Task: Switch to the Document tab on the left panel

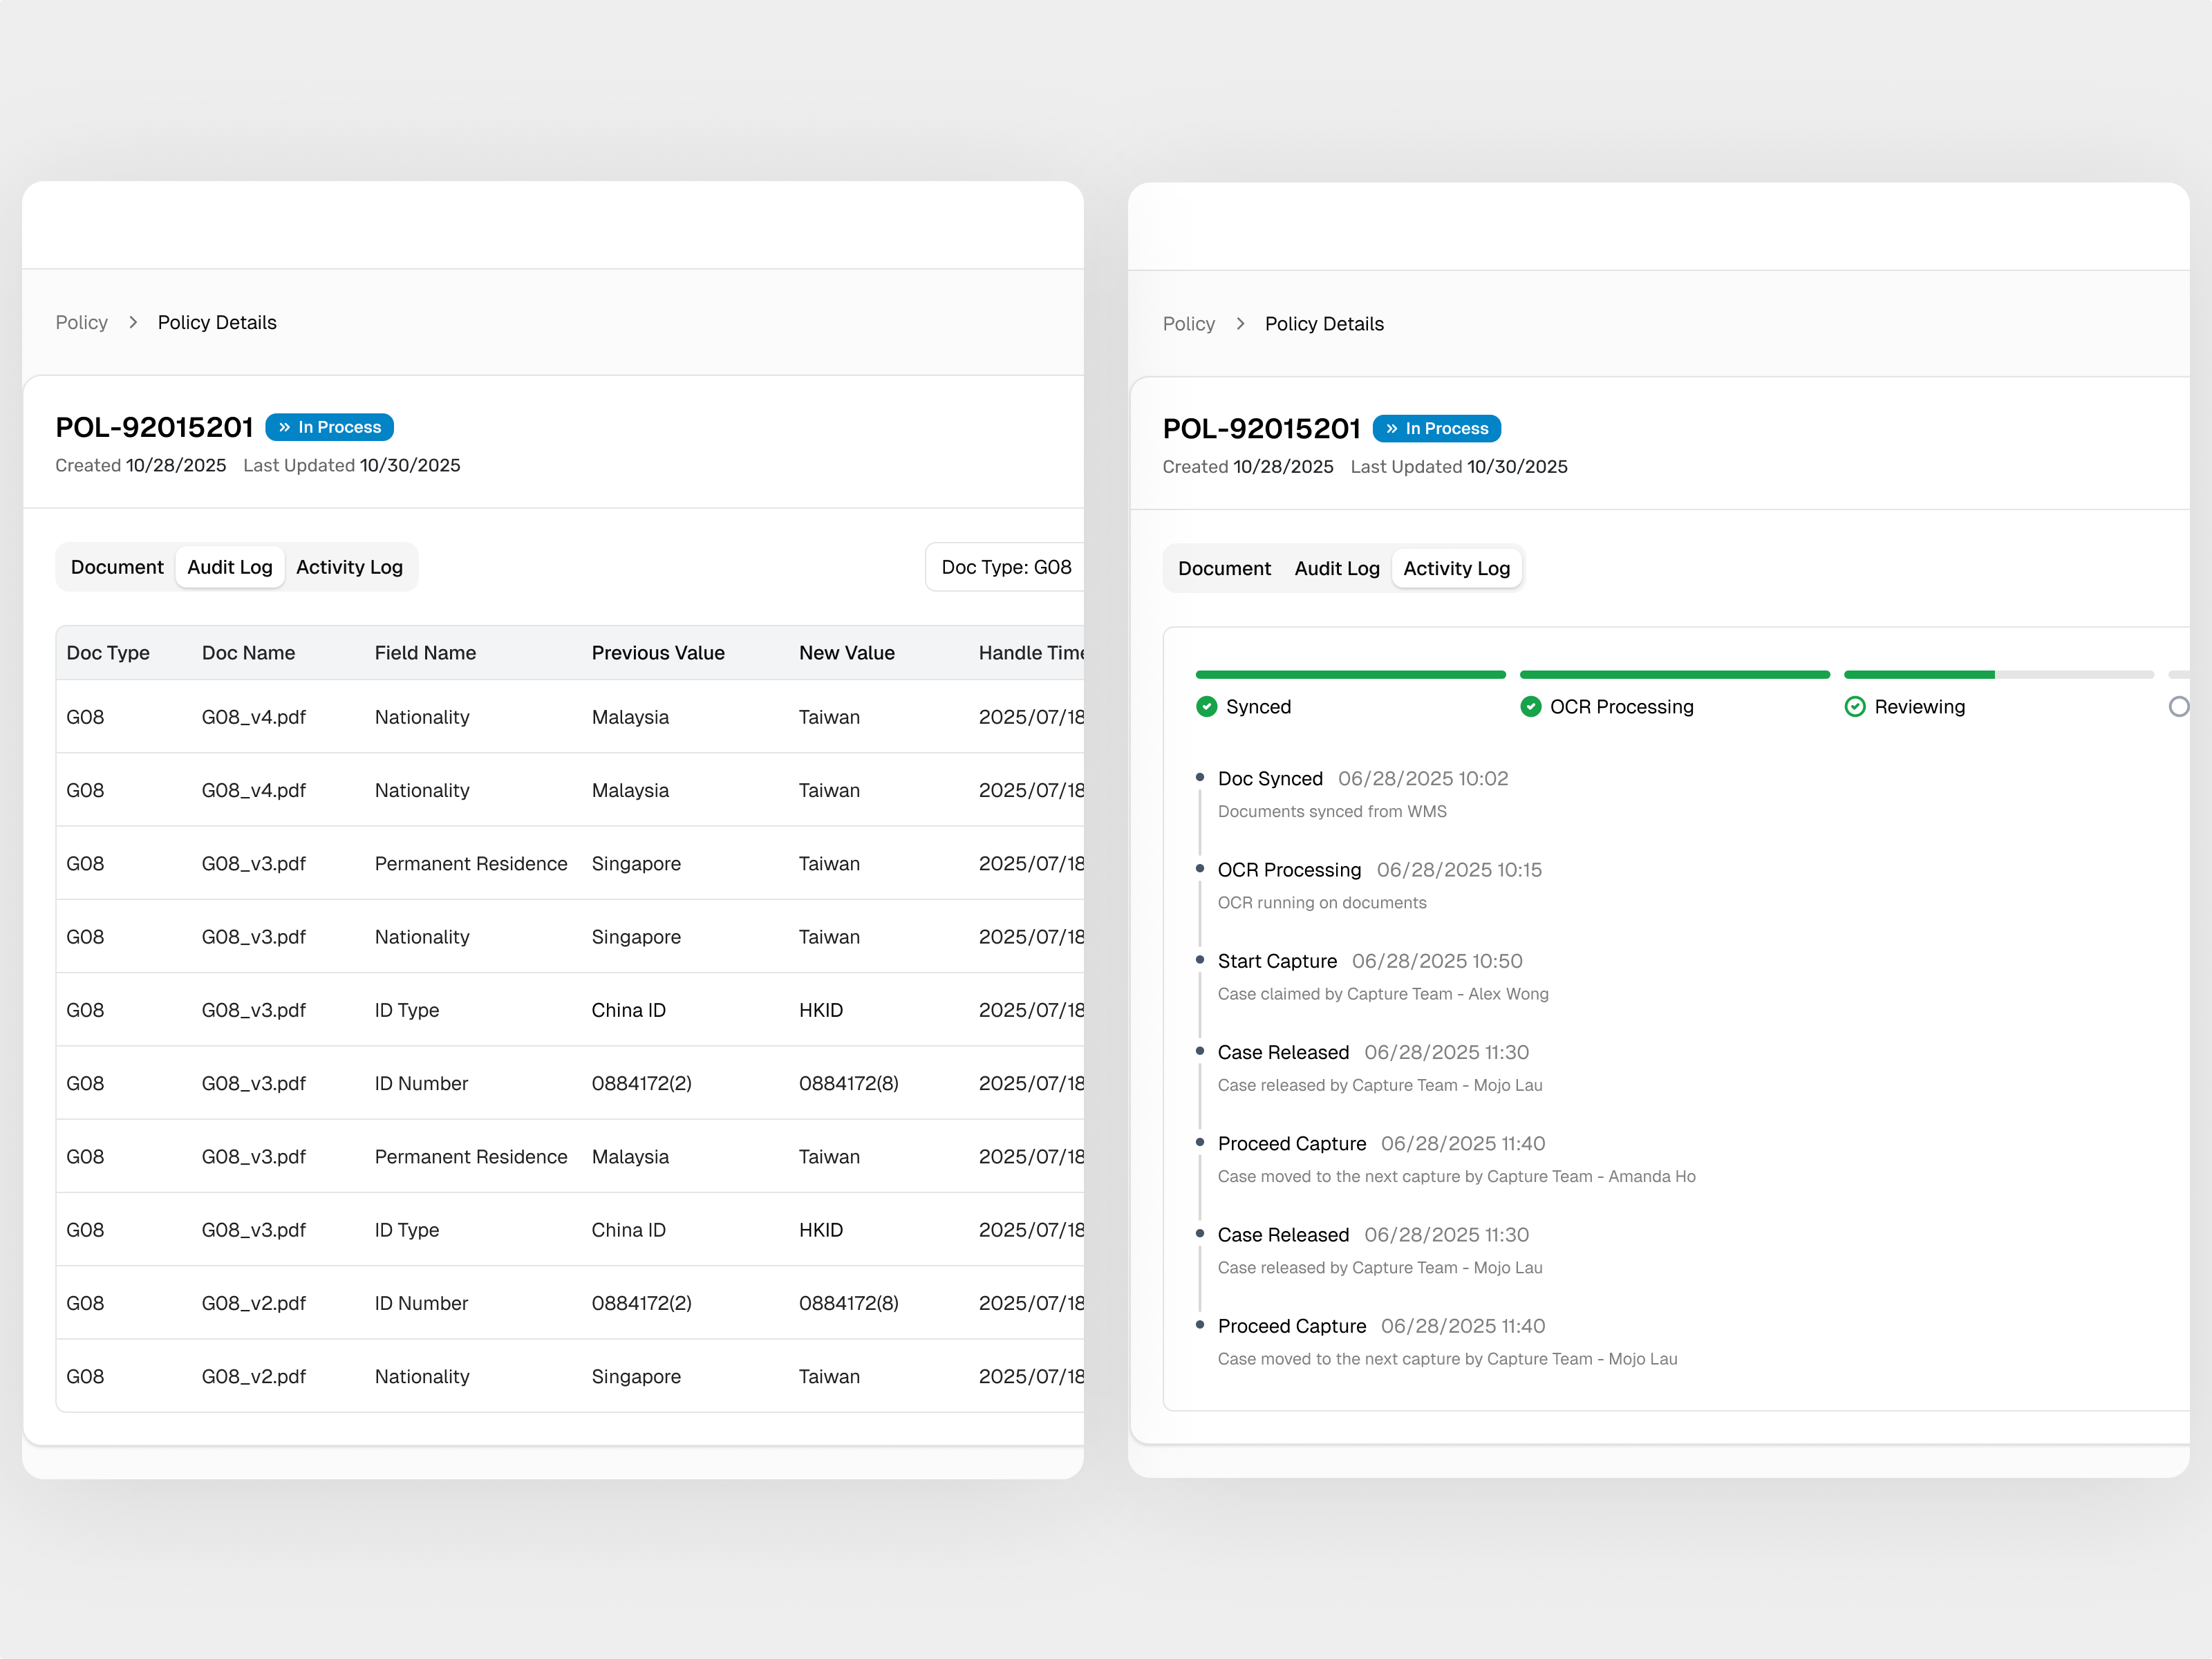Action: coord(117,566)
